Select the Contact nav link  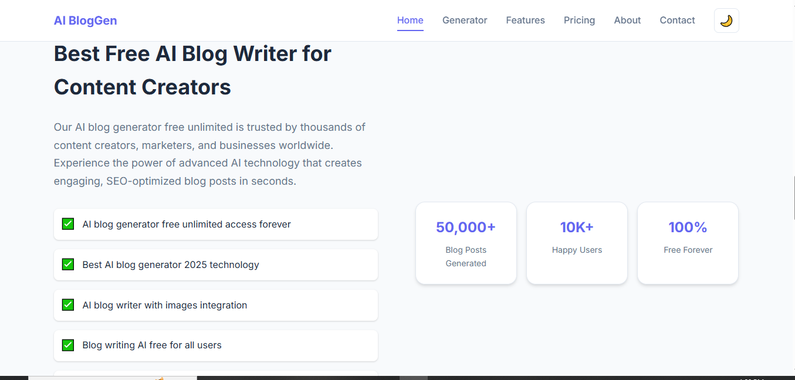pos(677,21)
